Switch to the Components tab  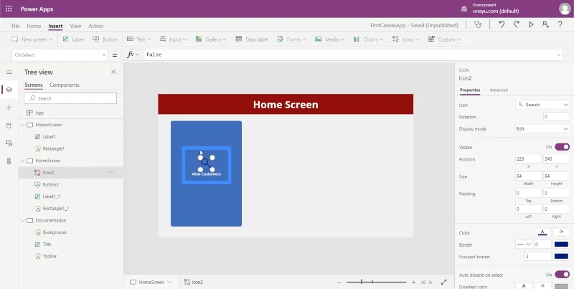tap(65, 85)
